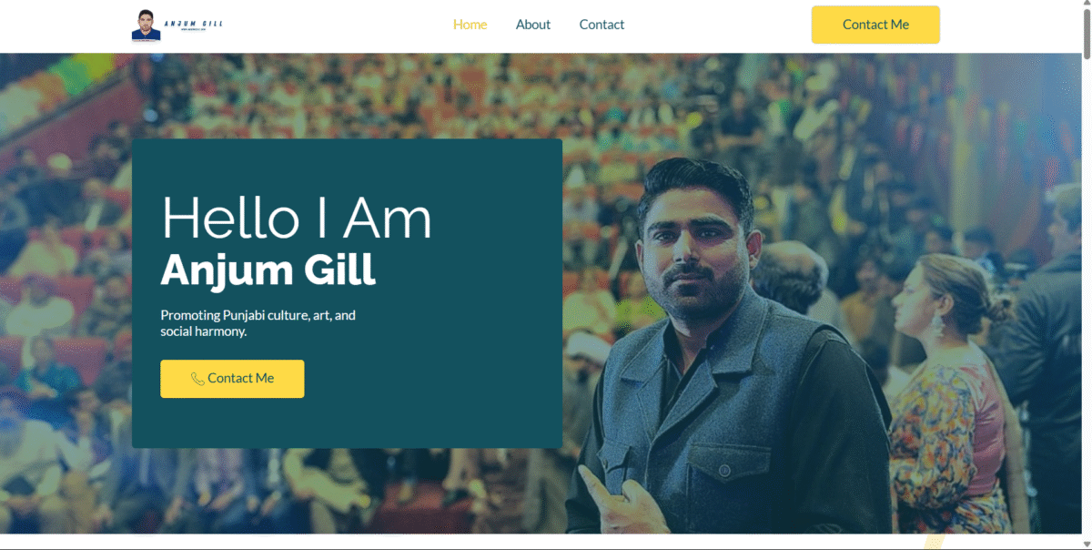
Task: Open the Contact nav link
Action: [602, 25]
